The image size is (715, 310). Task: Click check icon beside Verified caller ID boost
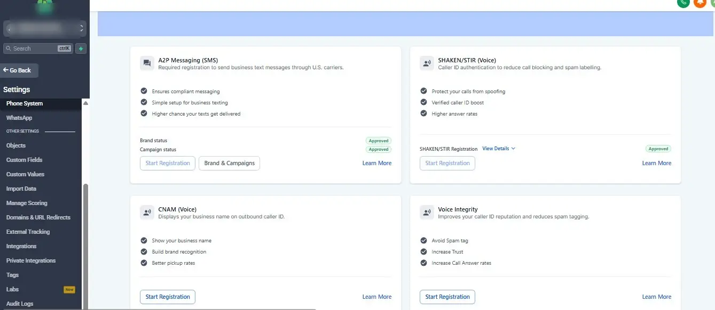[x=423, y=102]
